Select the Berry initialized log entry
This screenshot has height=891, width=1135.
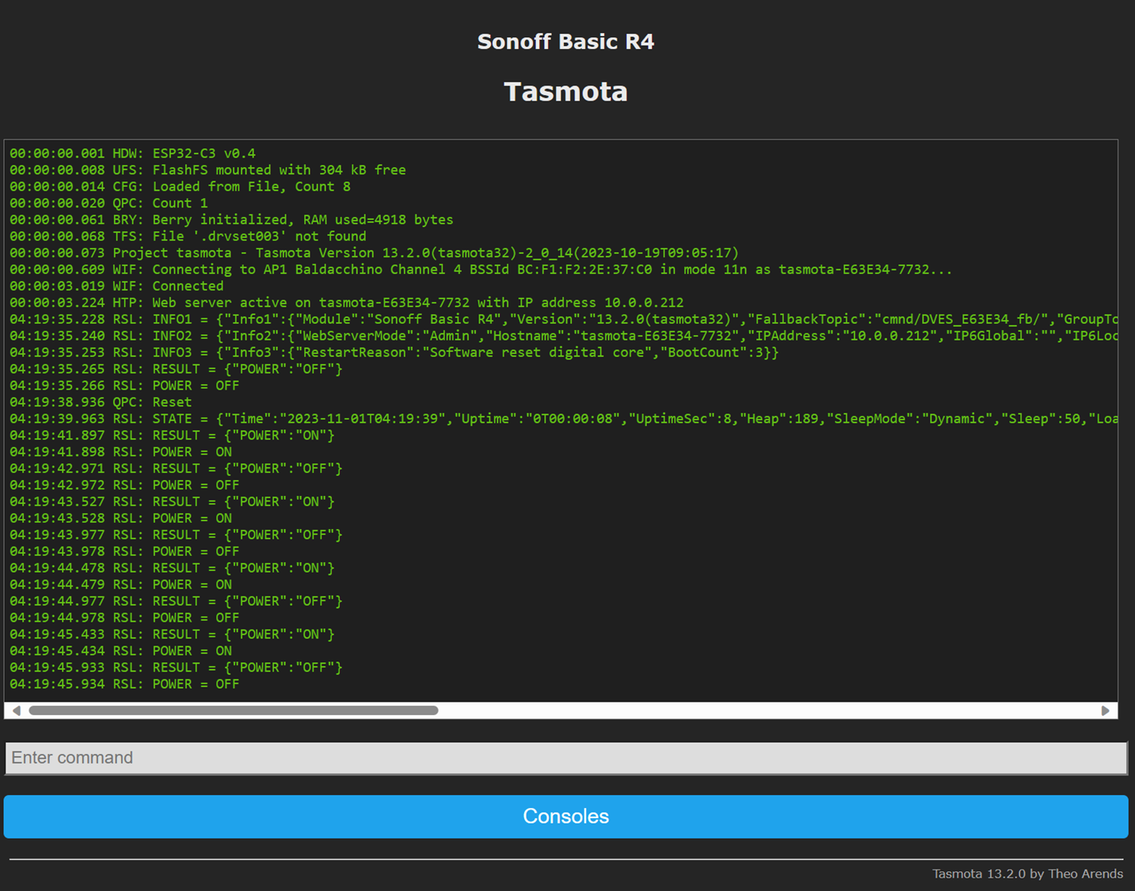[x=231, y=220]
